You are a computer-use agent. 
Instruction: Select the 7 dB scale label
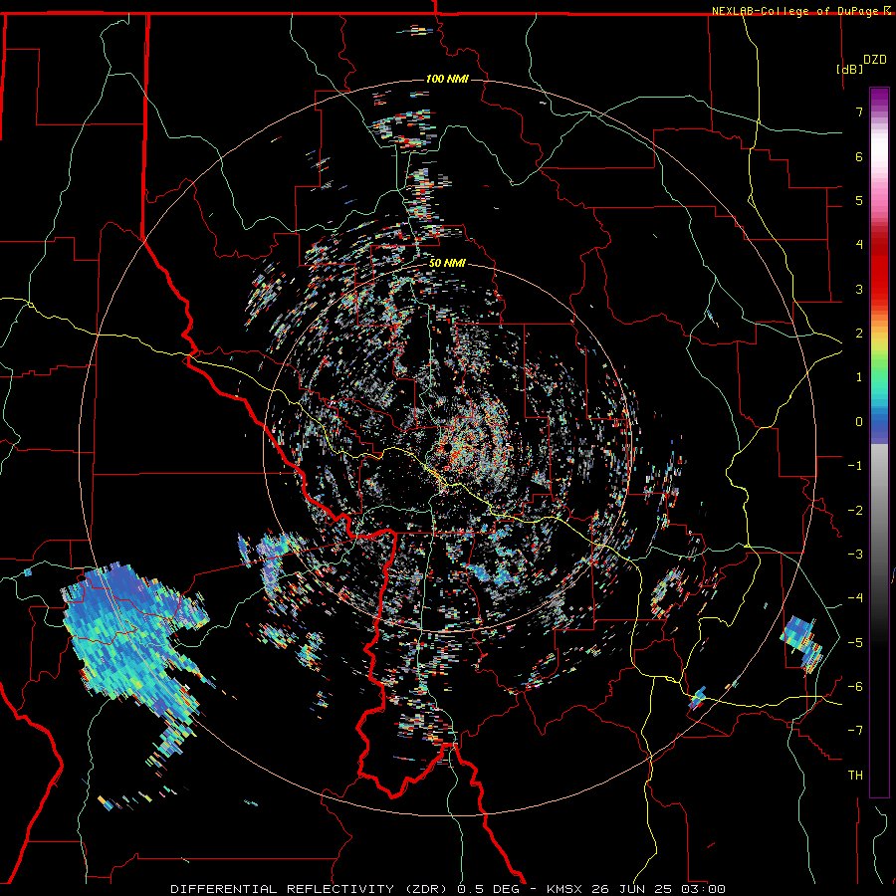point(859,112)
